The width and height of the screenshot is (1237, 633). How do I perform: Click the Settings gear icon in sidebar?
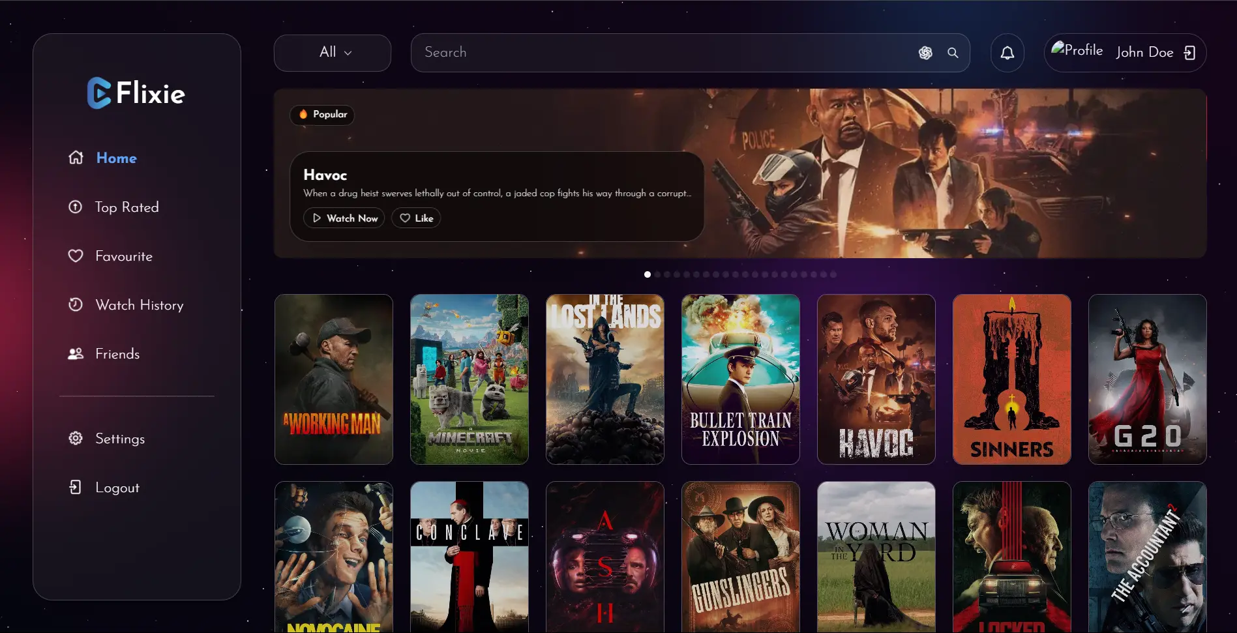76,438
